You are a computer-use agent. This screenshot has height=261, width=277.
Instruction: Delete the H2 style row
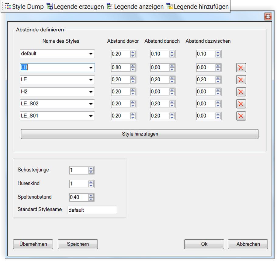click(241, 92)
